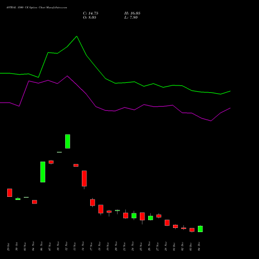Select the tall green candle above 06 Nov
259x259 pixels.
(x=43, y=172)
